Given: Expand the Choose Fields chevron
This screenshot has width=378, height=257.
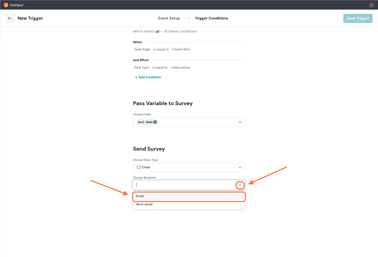Looking at the screenshot, I should [x=240, y=122].
